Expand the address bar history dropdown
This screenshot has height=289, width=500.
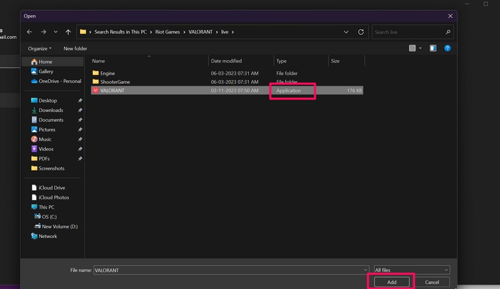pos(346,32)
